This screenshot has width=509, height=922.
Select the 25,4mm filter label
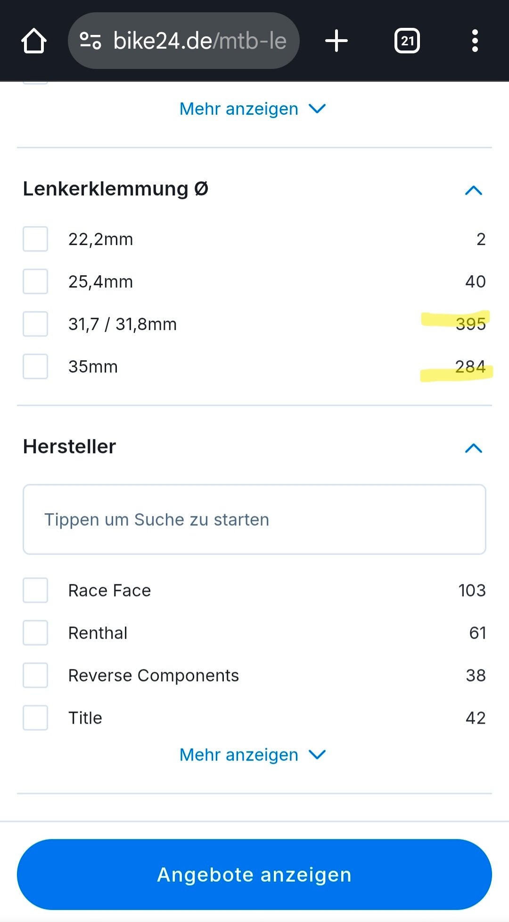(100, 281)
